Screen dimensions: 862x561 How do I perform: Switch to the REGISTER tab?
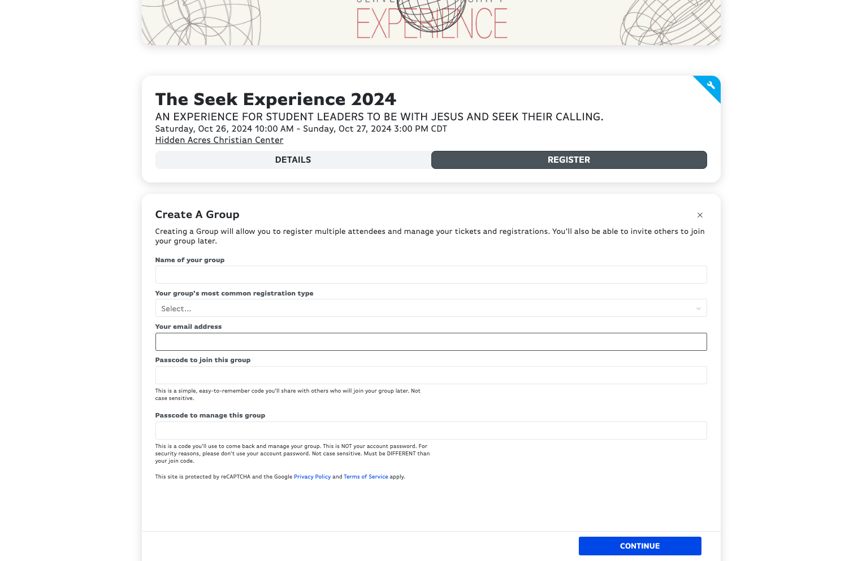point(569,160)
